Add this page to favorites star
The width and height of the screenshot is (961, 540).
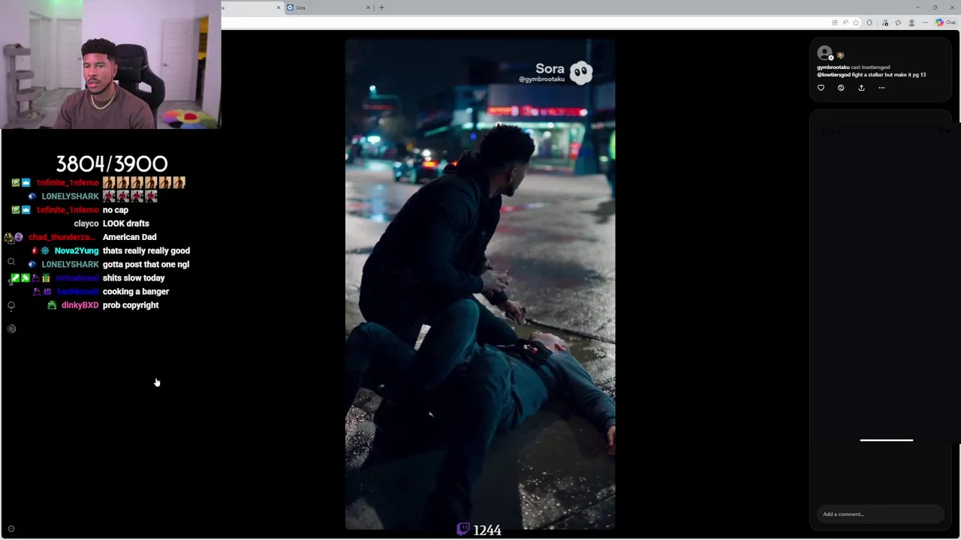coord(856,22)
